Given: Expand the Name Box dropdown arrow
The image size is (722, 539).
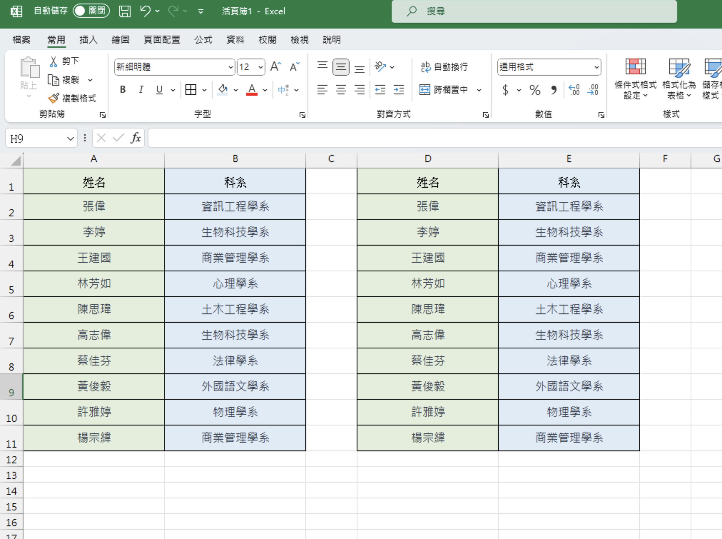Looking at the screenshot, I should pos(70,138).
